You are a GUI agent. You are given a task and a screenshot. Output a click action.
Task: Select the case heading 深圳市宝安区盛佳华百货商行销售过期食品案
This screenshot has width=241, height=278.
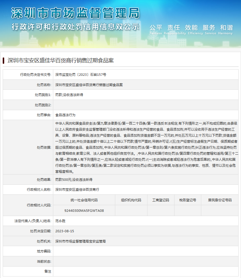(60, 60)
